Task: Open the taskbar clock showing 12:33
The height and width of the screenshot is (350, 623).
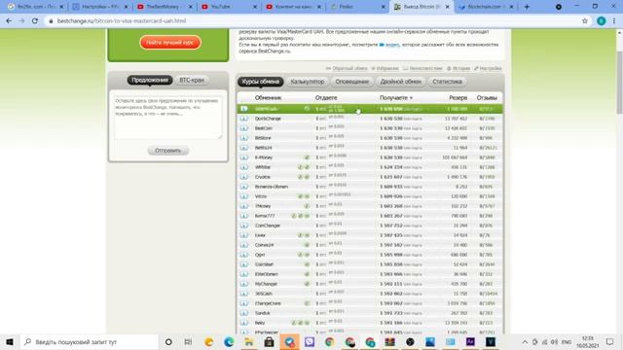Action: point(588,341)
